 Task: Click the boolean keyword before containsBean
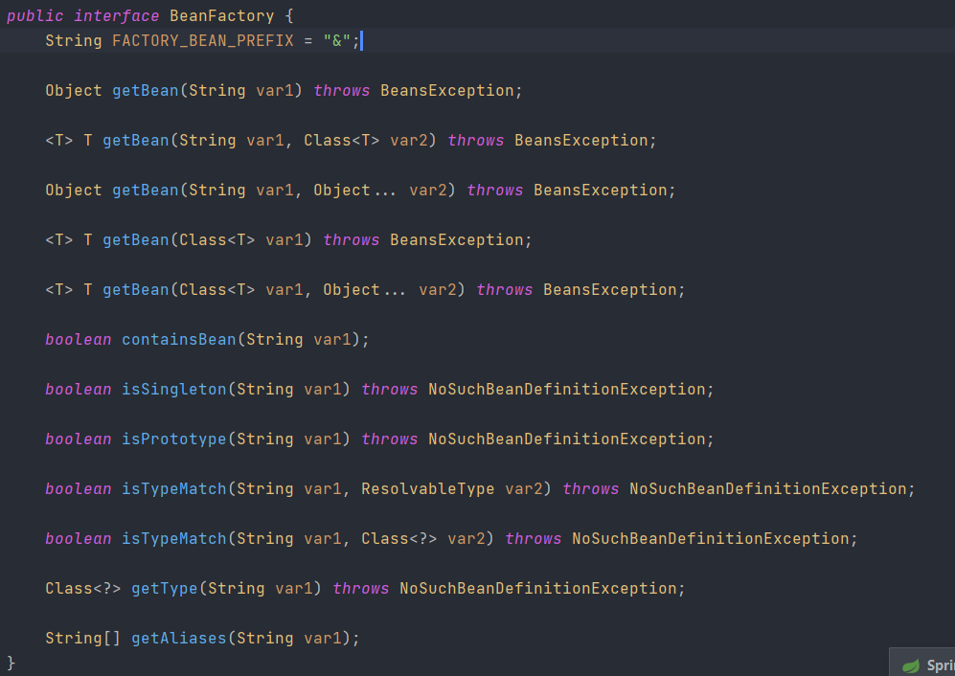78,340
